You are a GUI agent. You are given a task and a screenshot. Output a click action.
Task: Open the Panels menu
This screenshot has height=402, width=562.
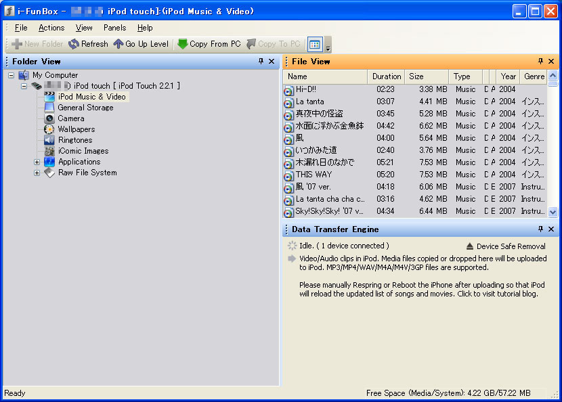(114, 28)
